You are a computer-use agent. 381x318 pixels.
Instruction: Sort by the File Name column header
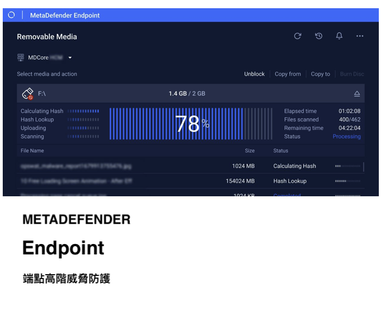[x=32, y=151]
